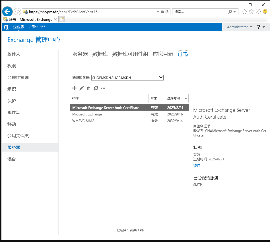The image size is (270, 242).
Task: Switch to the 数据库 tab
Action: tap(100, 54)
